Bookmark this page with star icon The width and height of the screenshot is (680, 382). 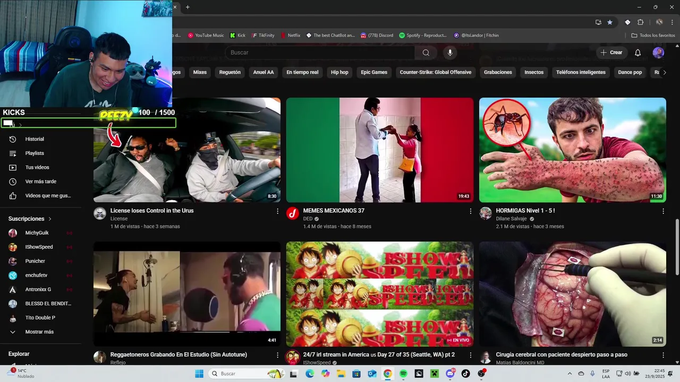pyautogui.click(x=610, y=22)
